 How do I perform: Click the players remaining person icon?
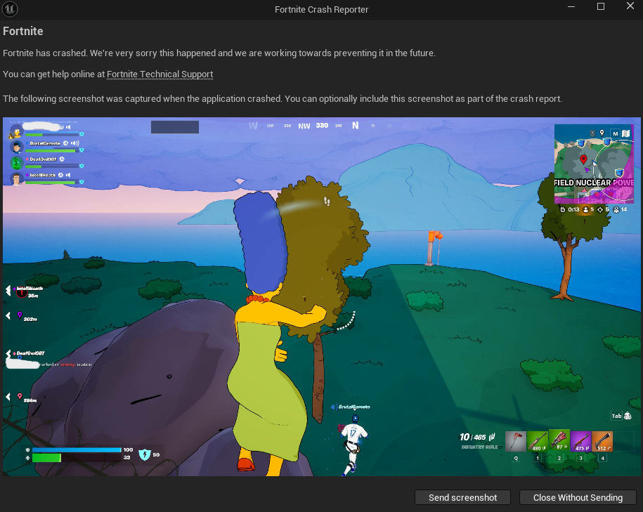pyautogui.click(x=586, y=209)
